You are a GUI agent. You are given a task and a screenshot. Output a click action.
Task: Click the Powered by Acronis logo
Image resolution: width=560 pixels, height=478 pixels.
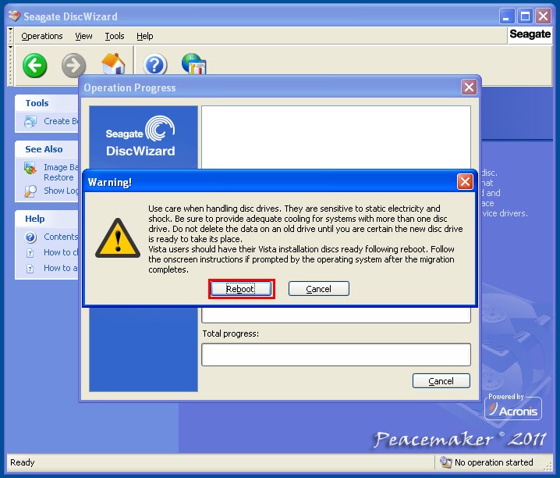513,407
